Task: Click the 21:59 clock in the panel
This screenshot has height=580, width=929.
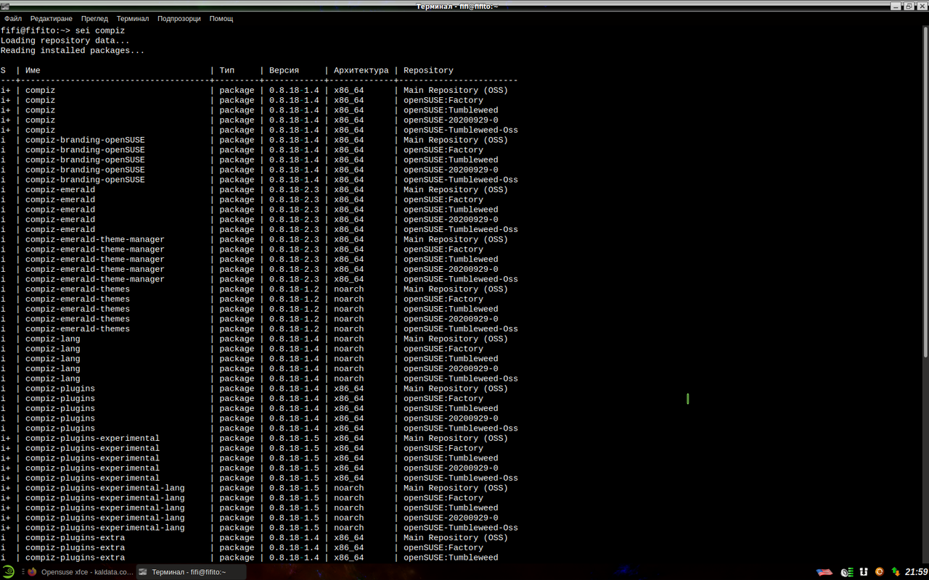Action: [916, 572]
